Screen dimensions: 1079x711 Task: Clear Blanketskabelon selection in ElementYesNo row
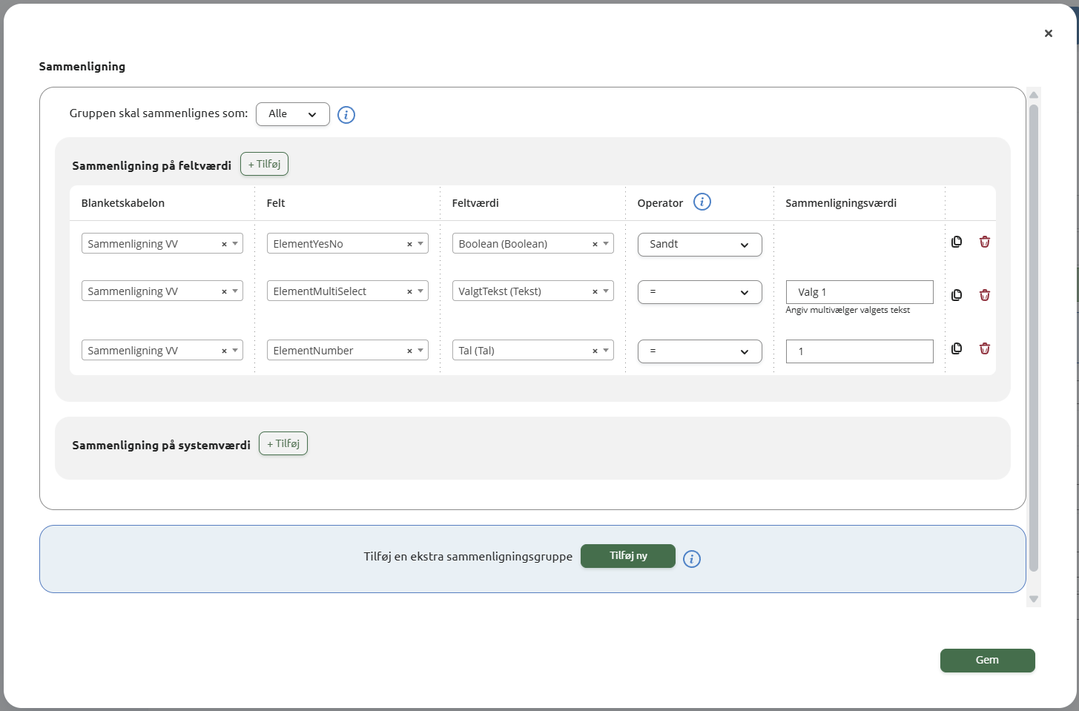(x=224, y=244)
